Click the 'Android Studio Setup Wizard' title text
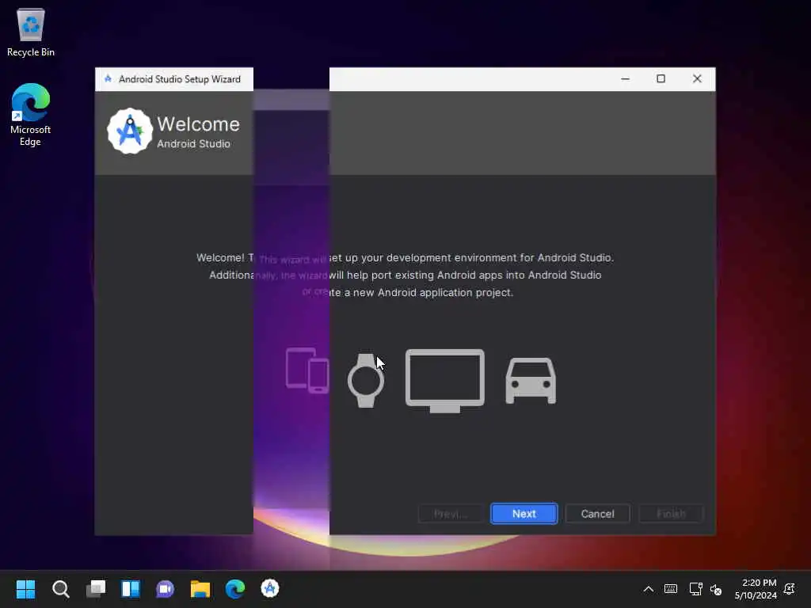 point(180,79)
